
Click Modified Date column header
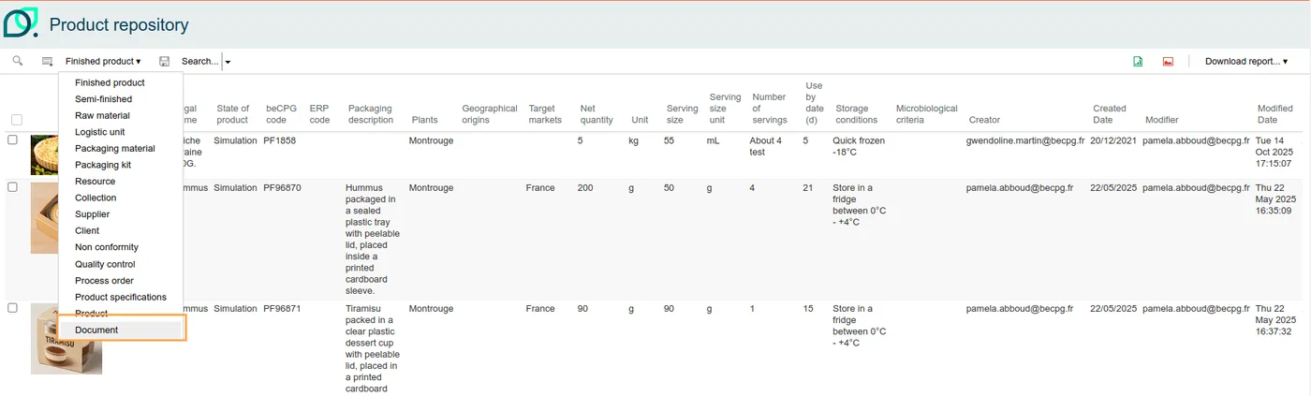click(1275, 114)
